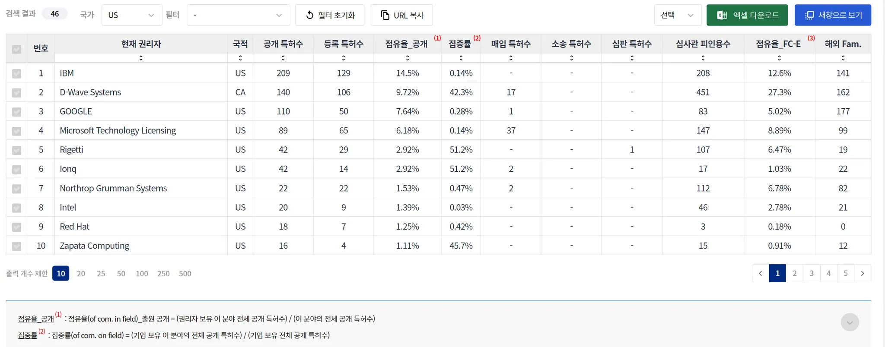
Task: Open the 필터 filter dropdown
Action: (x=238, y=15)
